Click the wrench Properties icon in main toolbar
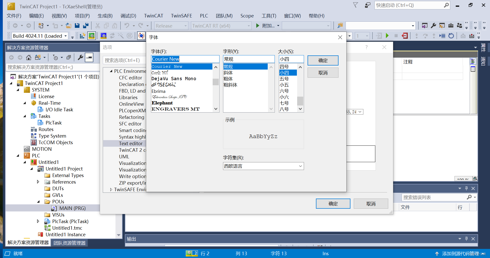Image resolution: width=490 pixels, height=258 pixels. [433, 26]
